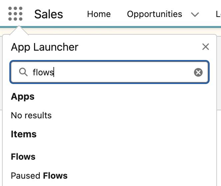This screenshot has height=186, width=221.
Task: Open the Paused Flows item
Action: [x=39, y=176]
